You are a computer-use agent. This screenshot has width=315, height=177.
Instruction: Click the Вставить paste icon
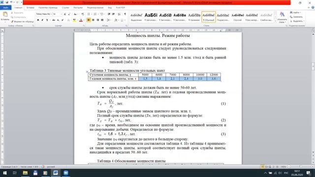5,14
